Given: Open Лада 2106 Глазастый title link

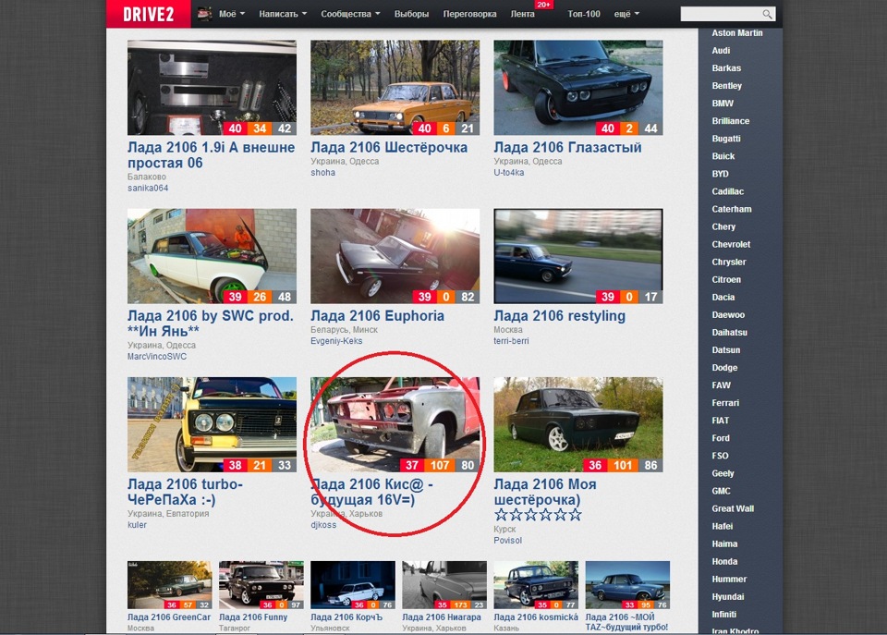Looking at the screenshot, I should pos(567,147).
